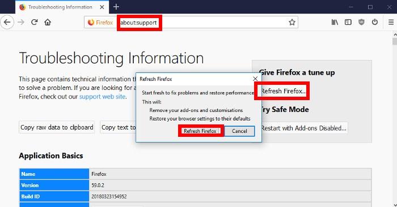Reload the current page
Viewport: 397px width, 207px height.
point(35,22)
